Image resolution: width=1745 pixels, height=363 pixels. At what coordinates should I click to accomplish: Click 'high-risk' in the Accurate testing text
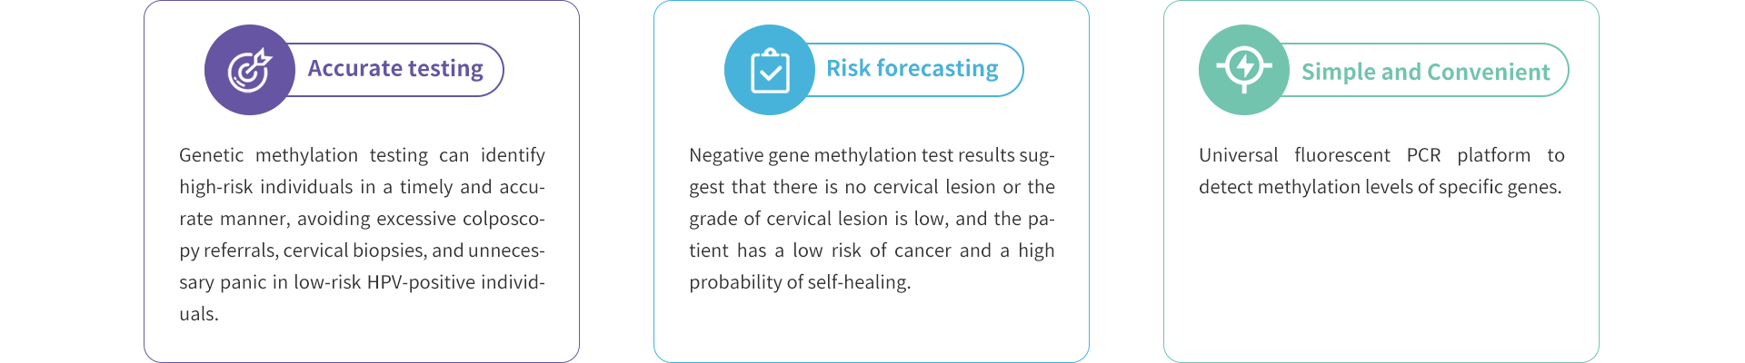[215, 187]
